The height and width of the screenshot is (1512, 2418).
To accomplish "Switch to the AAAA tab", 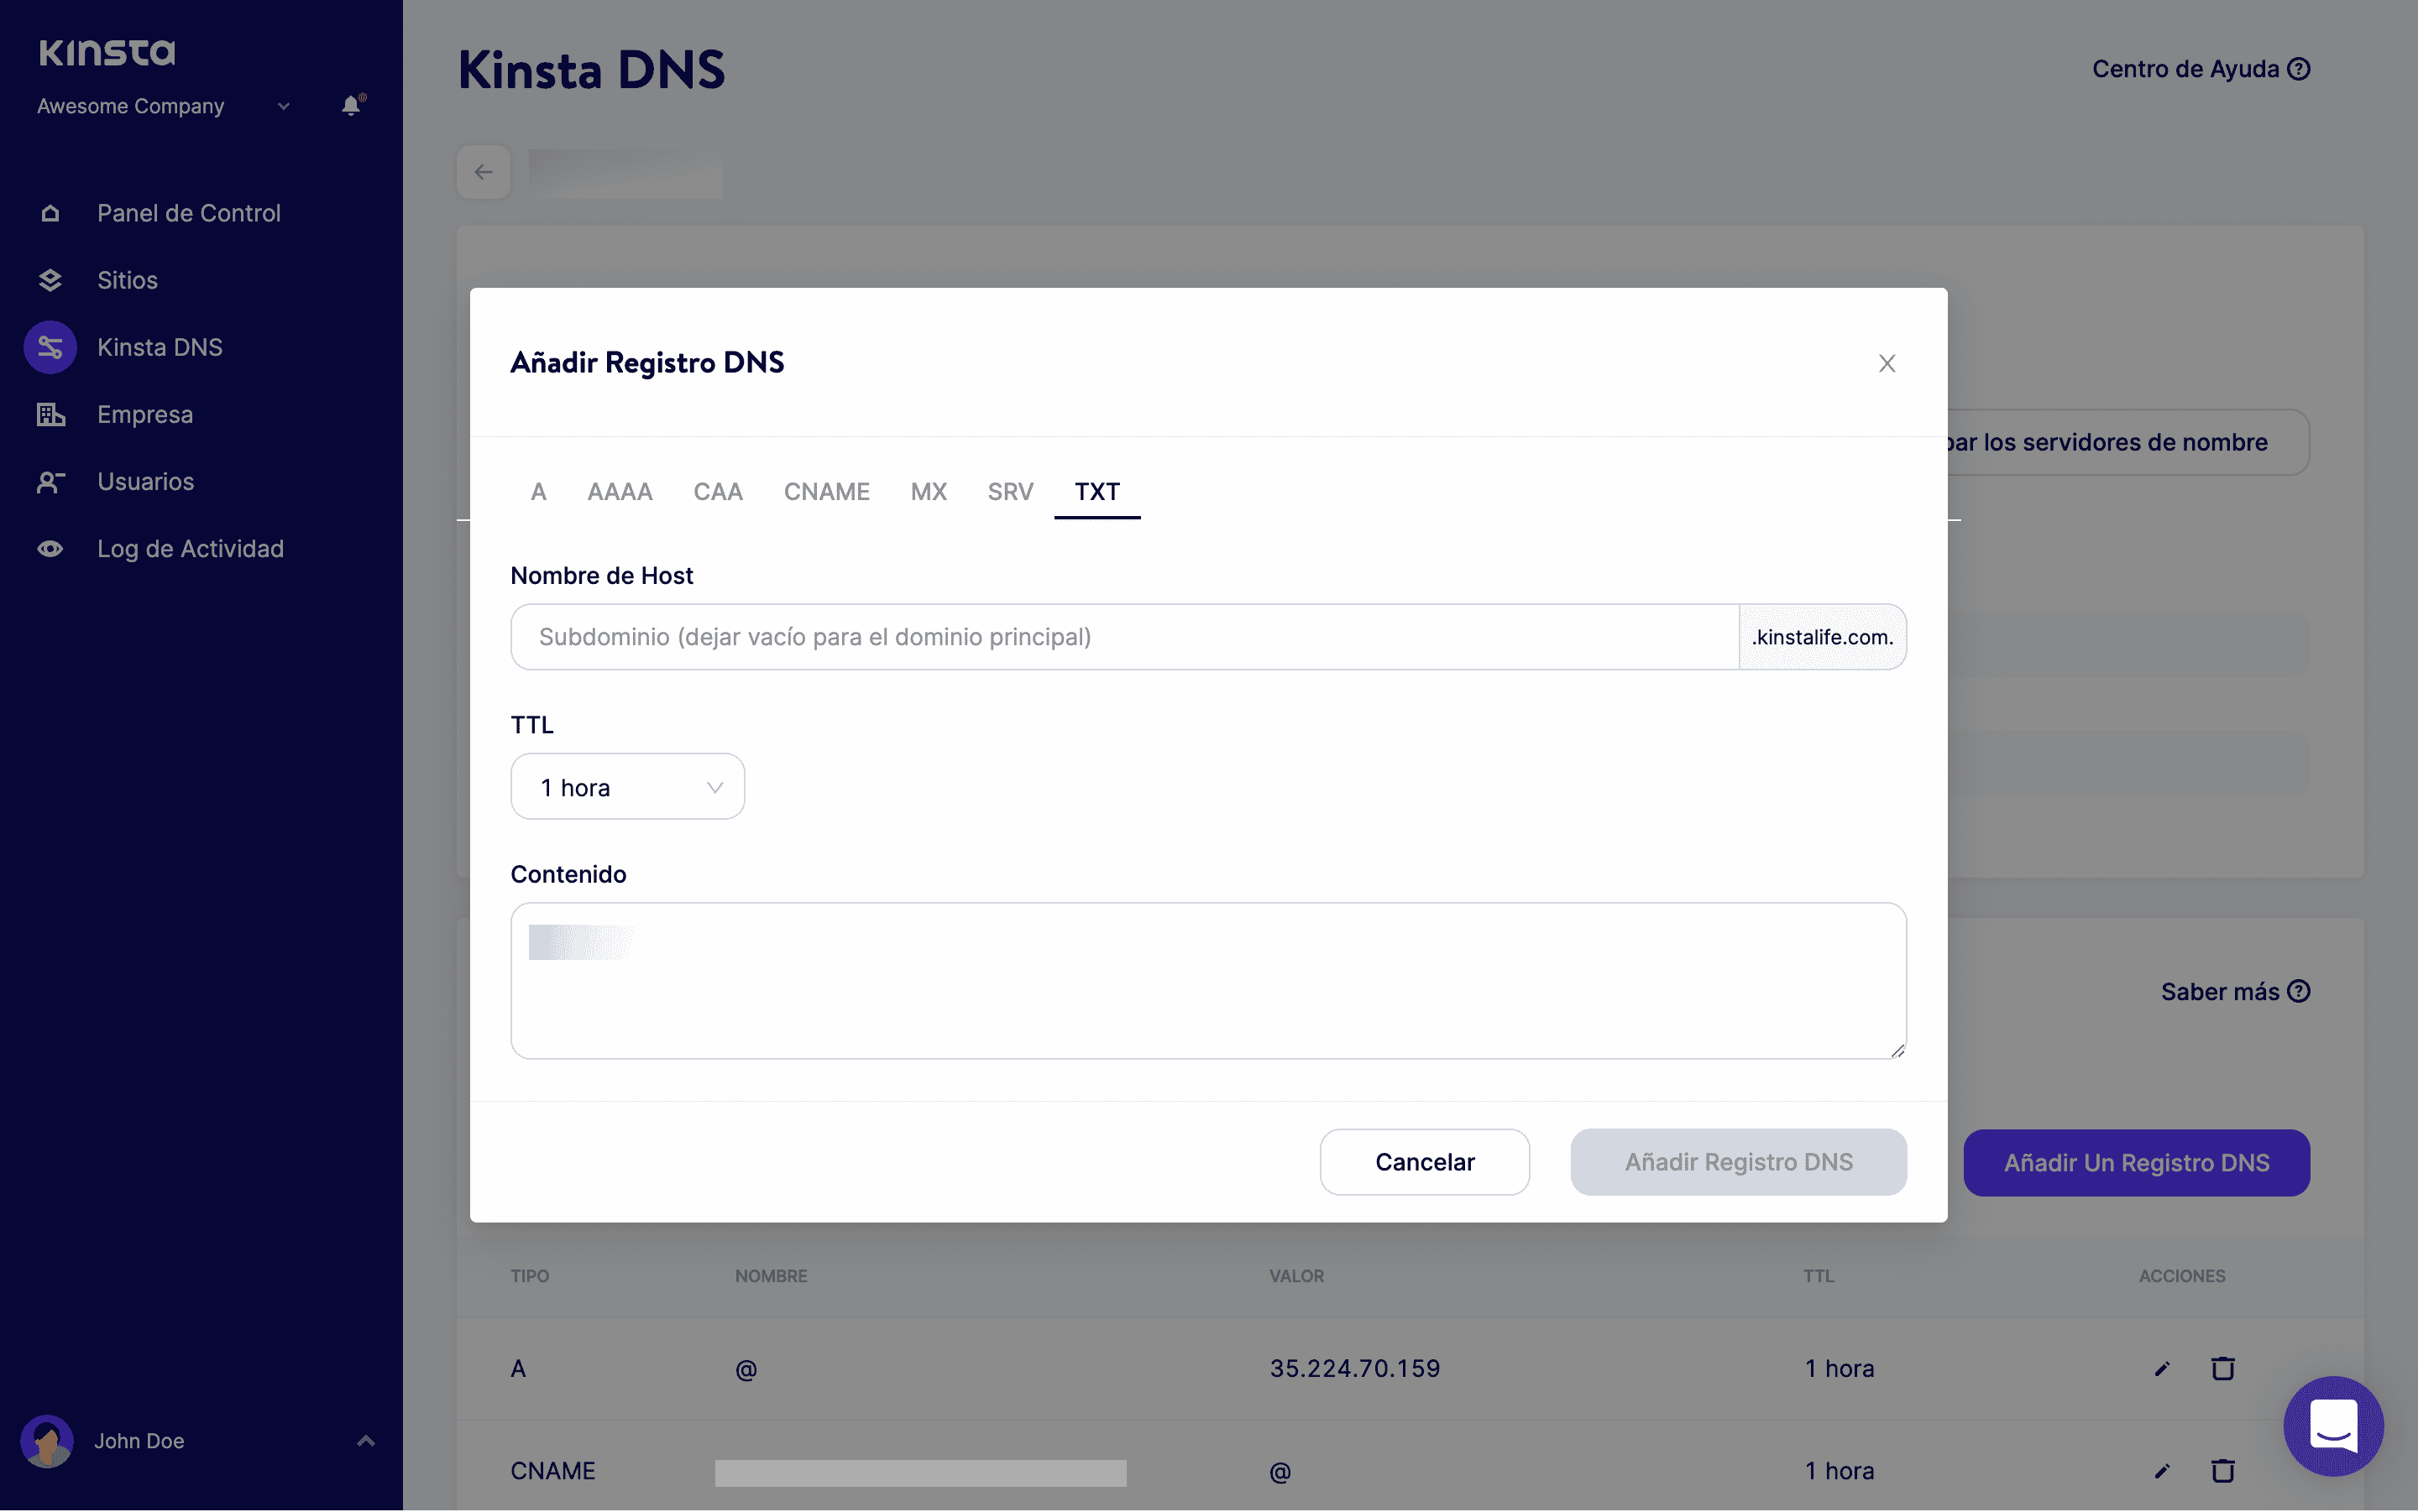I will coord(620,491).
